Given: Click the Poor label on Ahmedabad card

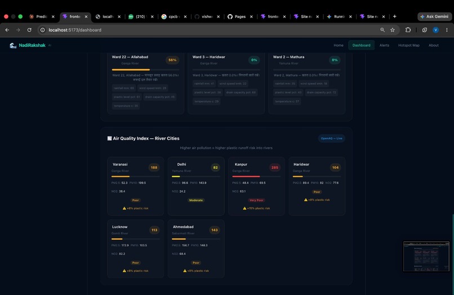Looking at the screenshot, I should (195, 263).
